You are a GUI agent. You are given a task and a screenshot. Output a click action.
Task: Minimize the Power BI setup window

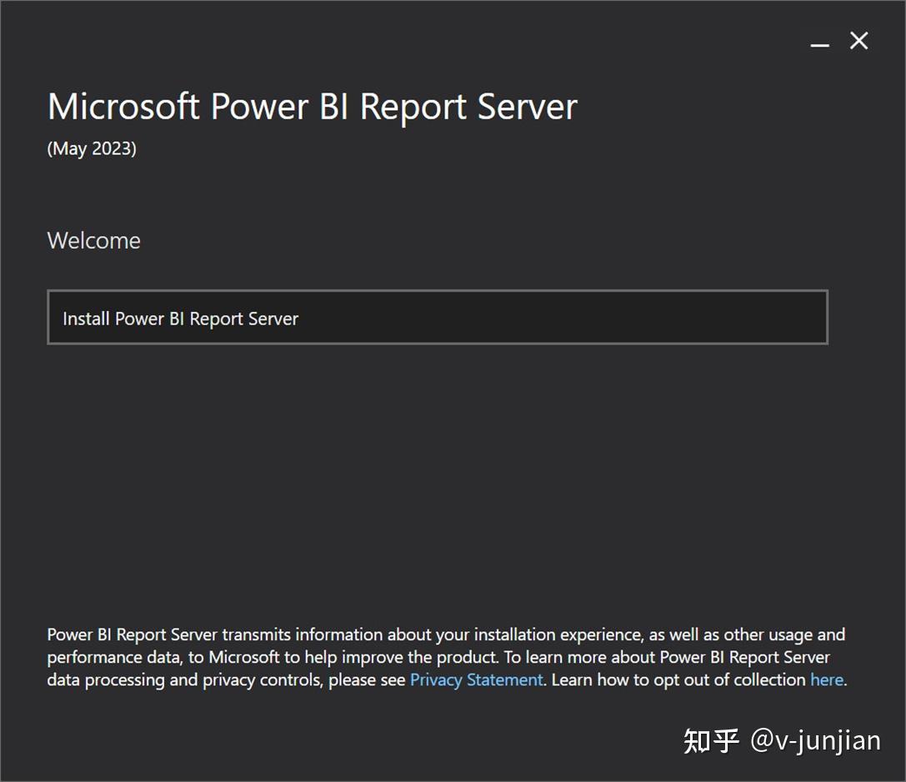coord(819,41)
